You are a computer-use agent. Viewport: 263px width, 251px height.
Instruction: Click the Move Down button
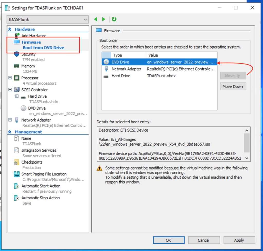[233, 87]
